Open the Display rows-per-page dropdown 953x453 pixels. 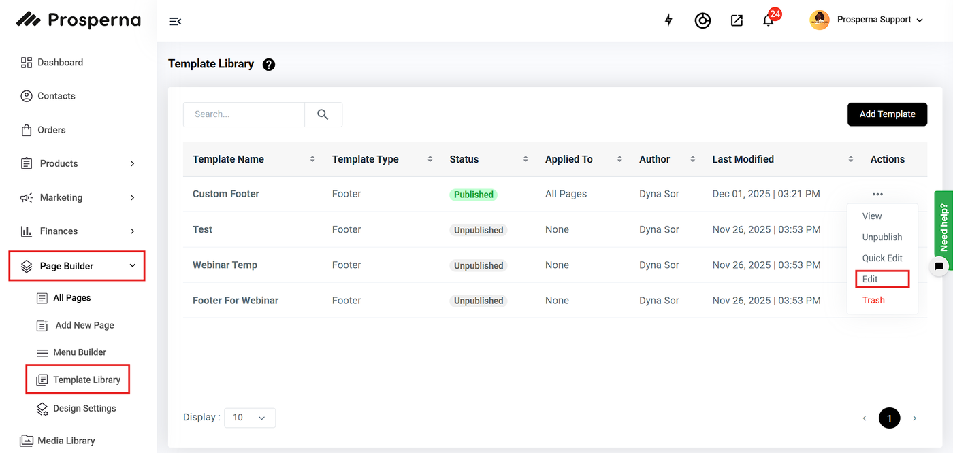click(249, 418)
